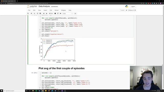Open the Widgets menu
Image resolution: width=164 pixels, height=92 pixels.
pos(63,10)
